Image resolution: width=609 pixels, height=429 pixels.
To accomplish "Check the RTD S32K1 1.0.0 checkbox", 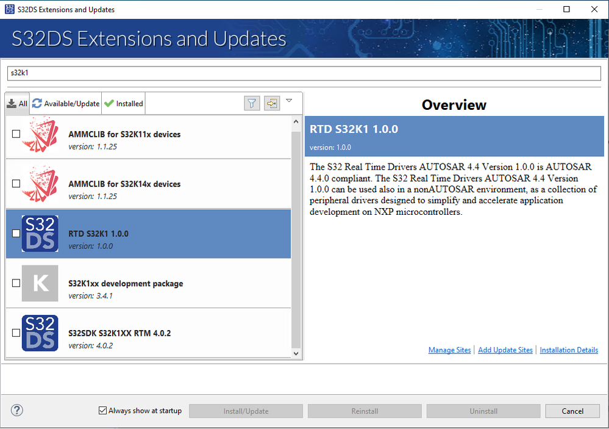I will tap(15, 234).
